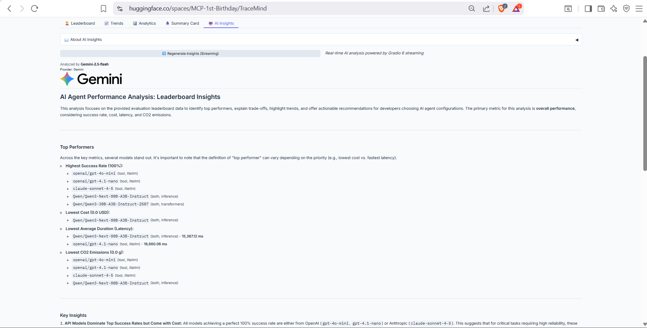Open the browser hamburger menu
This screenshot has height=328, width=647.
[639, 8]
